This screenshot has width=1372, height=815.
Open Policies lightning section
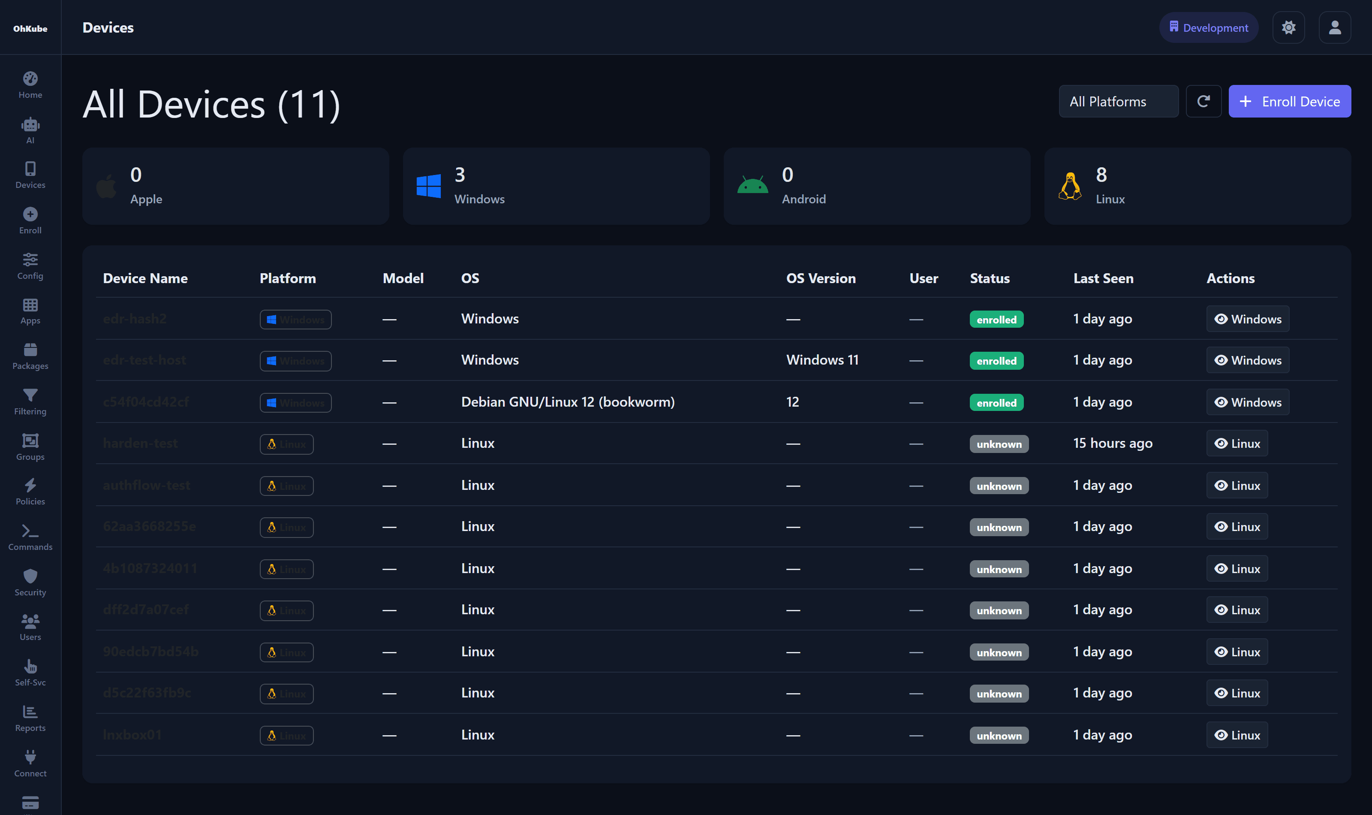pos(30,492)
